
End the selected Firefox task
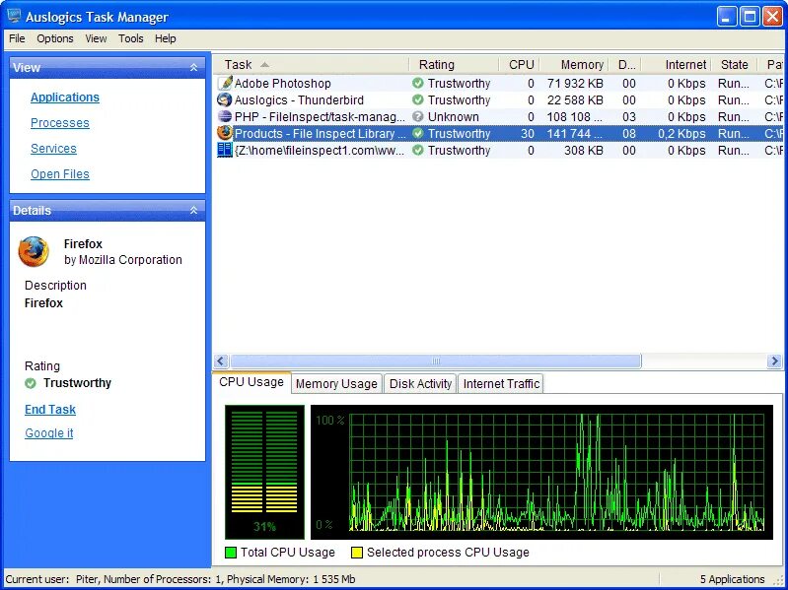[50, 410]
